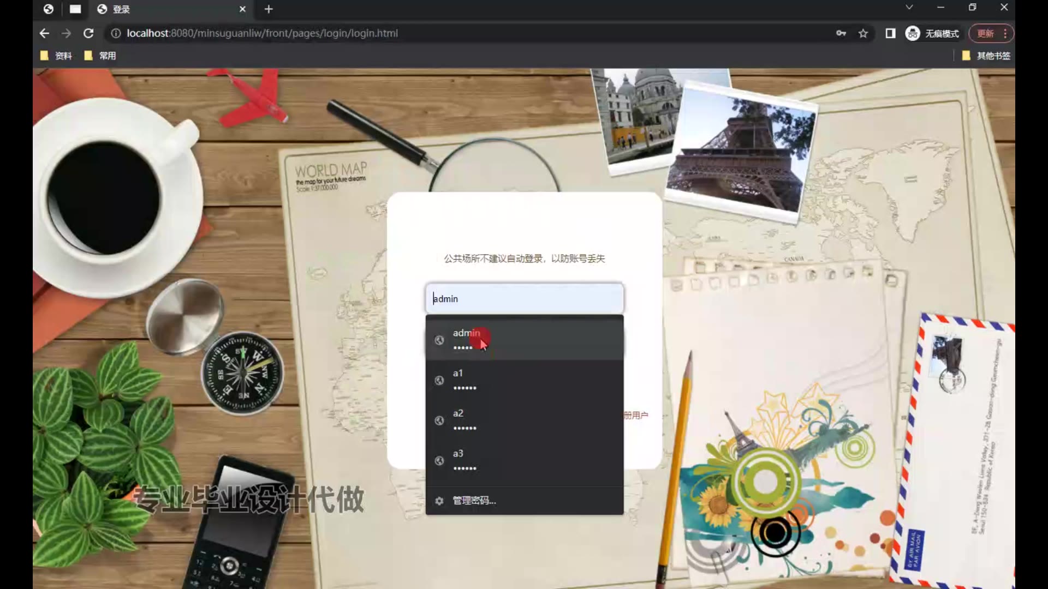Go back to the previous page
This screenshot has height=589, width=1048.
click(44, 33)
